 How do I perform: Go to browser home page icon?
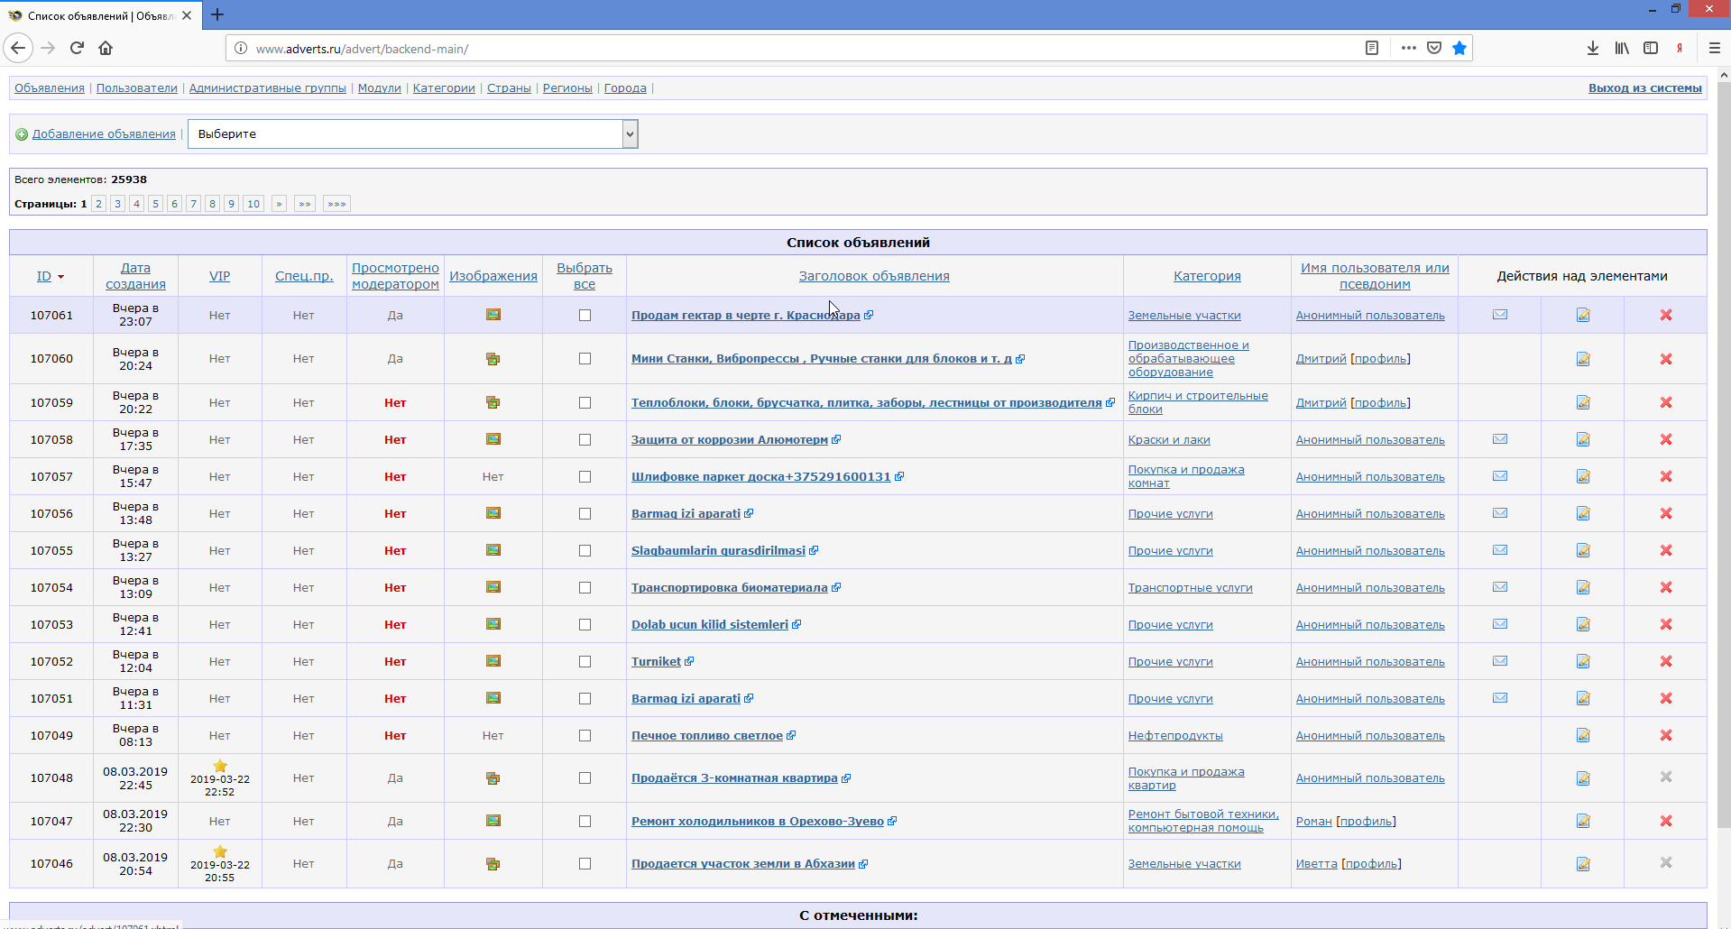[106, 49]
